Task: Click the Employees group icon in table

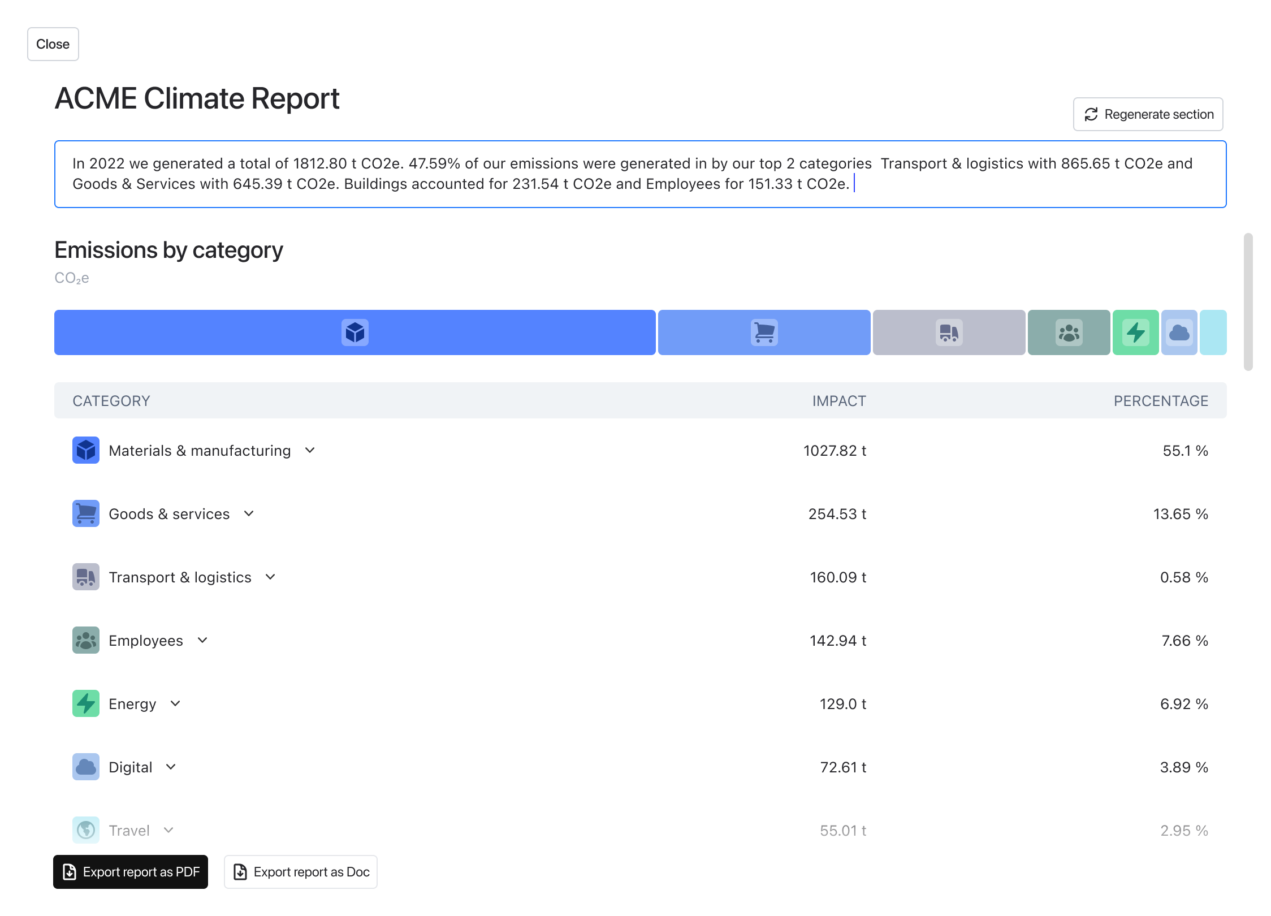Action: pyautogui.click(x=86, y=640)
